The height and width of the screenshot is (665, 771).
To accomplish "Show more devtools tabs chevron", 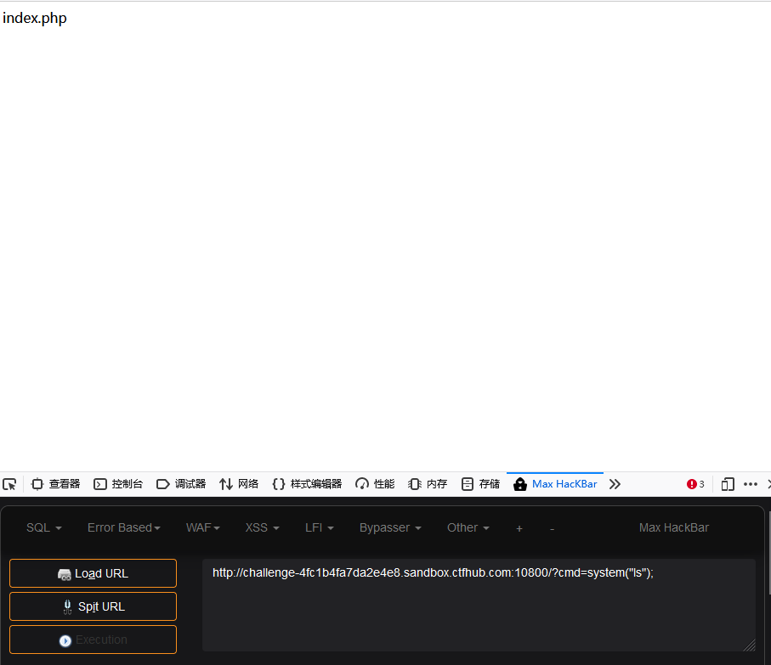I will pyautogui.click(x=615, y=484).
